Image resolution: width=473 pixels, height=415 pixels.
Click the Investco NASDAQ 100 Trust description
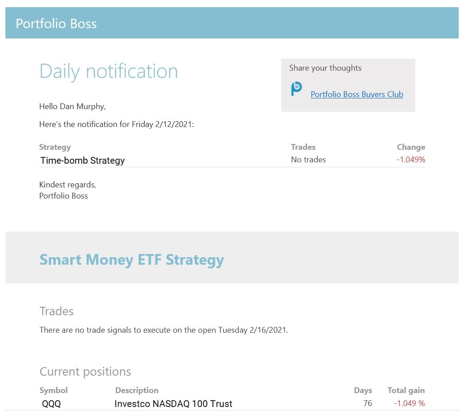tap(173, 403)
